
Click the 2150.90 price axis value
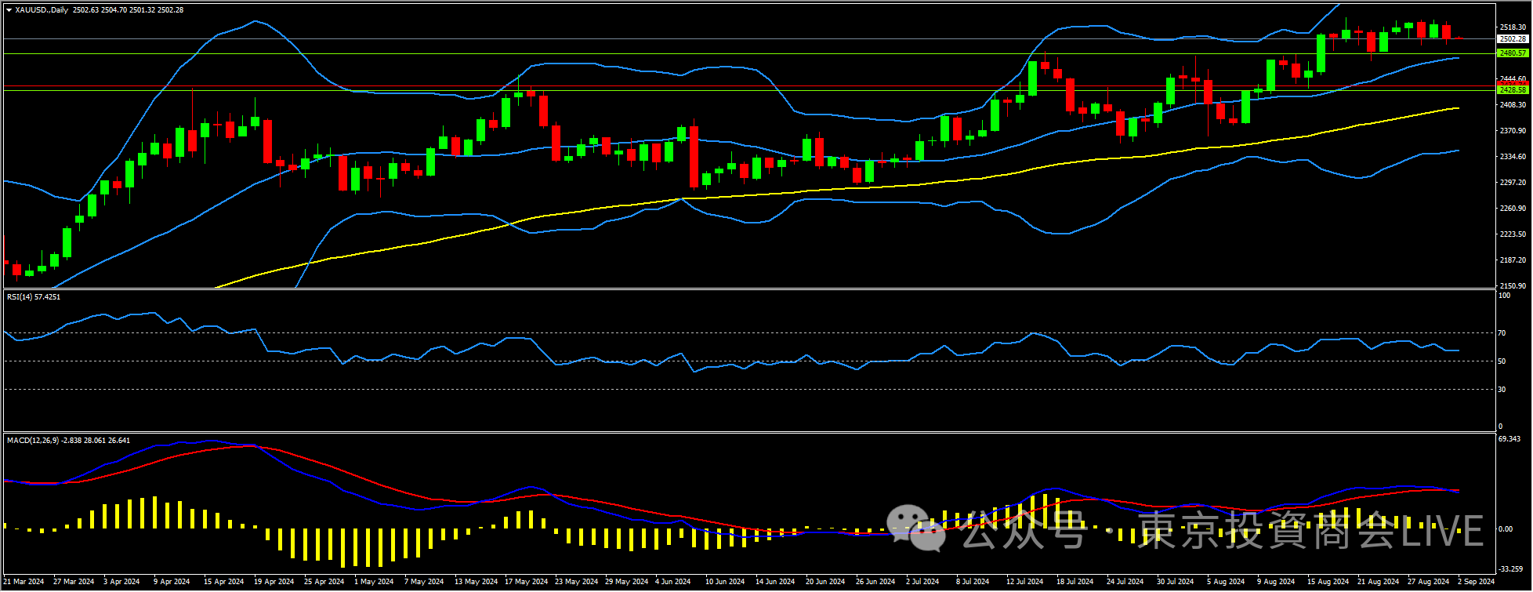[1512, 285]
